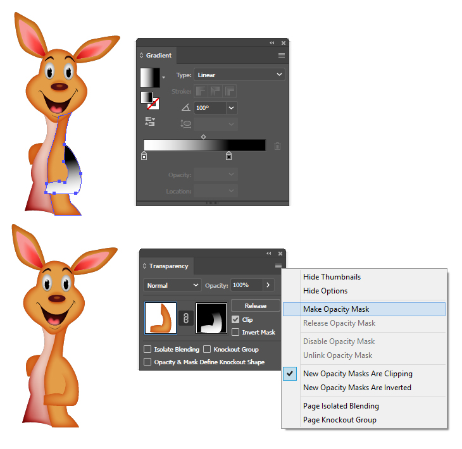Click the bottom kangaroo illustration's nose
462x449 pixels.
tap(57, 298)
